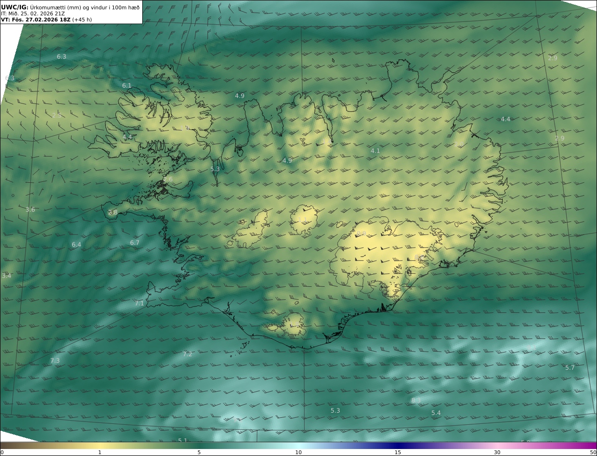The image size is (597, 456).
Task: Click the 6.4 value west of Iceland
Action: (76, 245)
